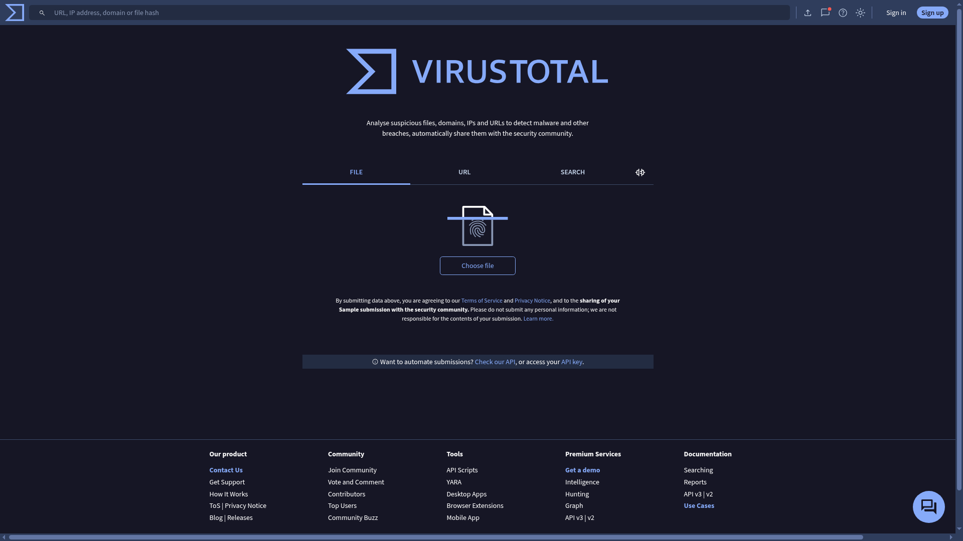Open the Terms of Service link
The height and width of the screenshot is (541, 963).
(481, 301)
